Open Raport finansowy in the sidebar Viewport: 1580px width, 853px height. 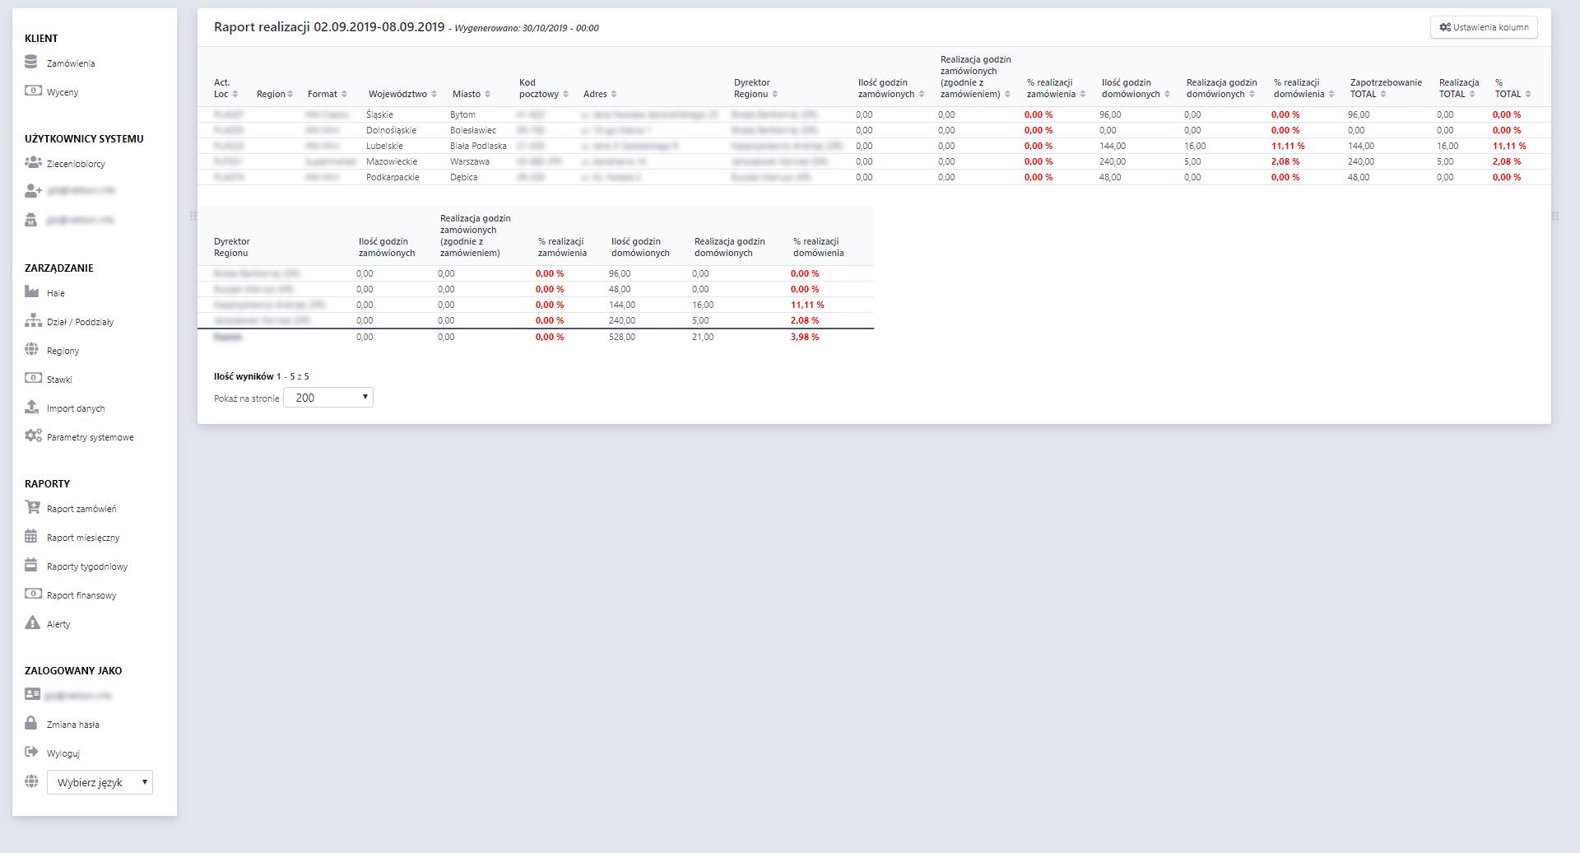click(81, 595)
